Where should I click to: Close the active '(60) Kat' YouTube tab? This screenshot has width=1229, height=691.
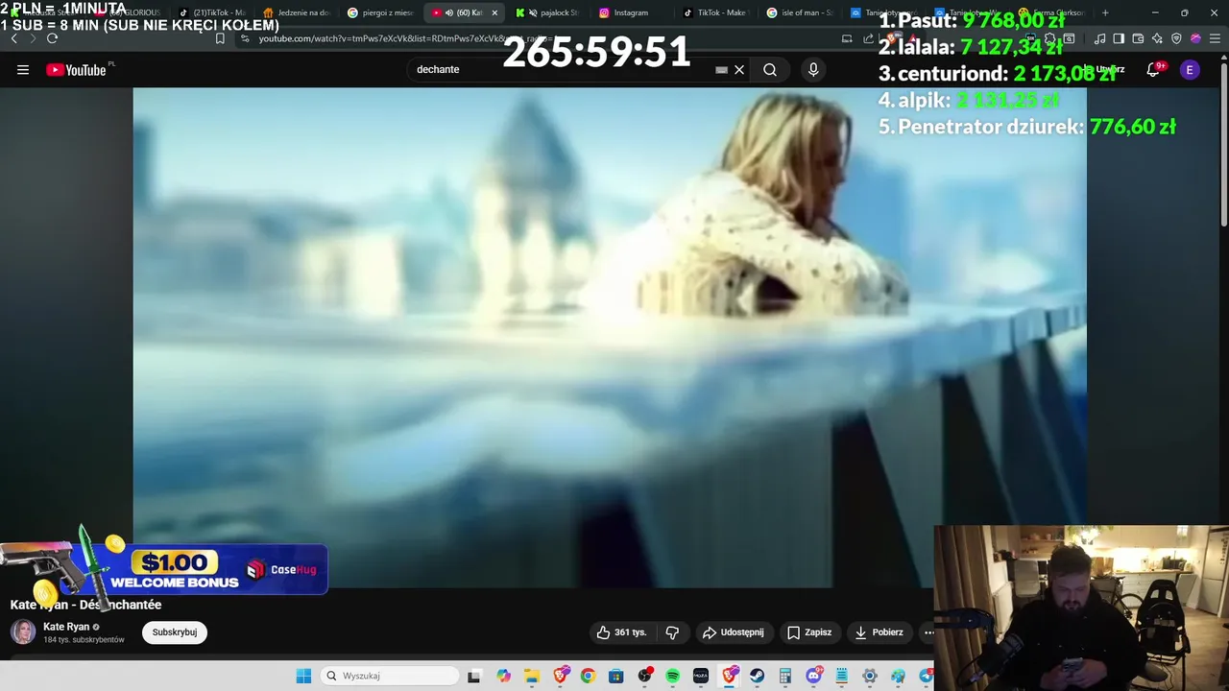coord(494,12)
